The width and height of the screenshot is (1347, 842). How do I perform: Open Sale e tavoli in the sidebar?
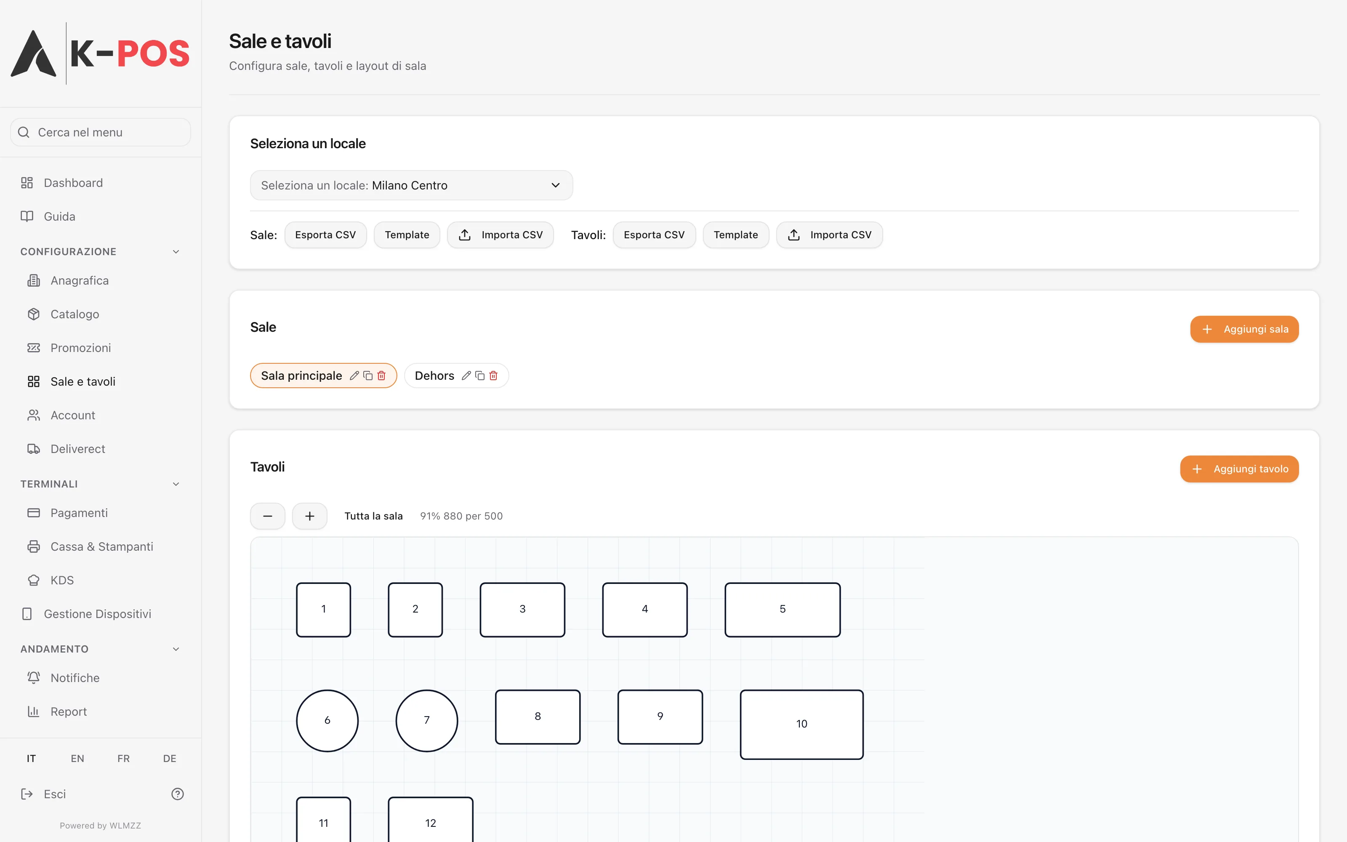click(100, 381)
